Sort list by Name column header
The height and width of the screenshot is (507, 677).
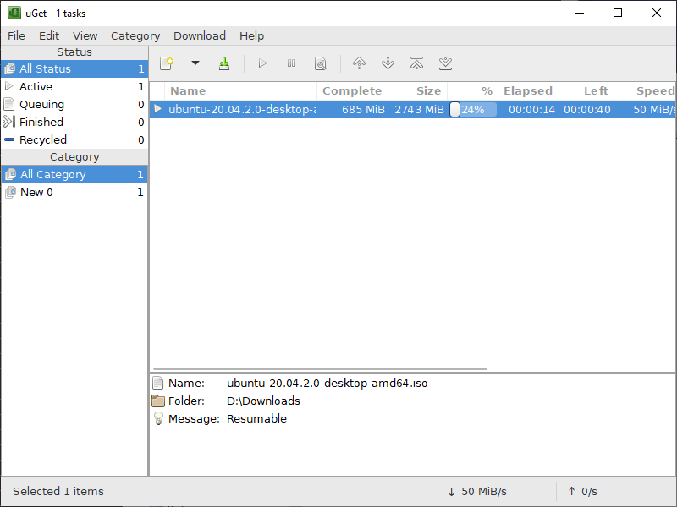point(188,90)
